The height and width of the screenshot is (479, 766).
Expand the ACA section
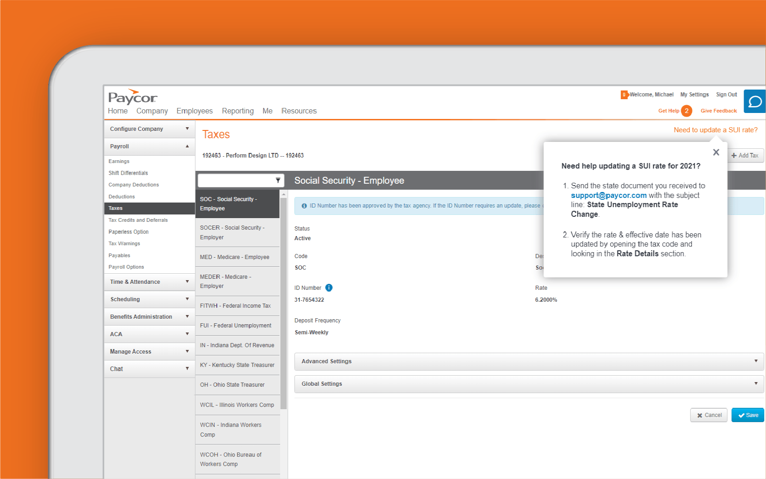(150, 334)
